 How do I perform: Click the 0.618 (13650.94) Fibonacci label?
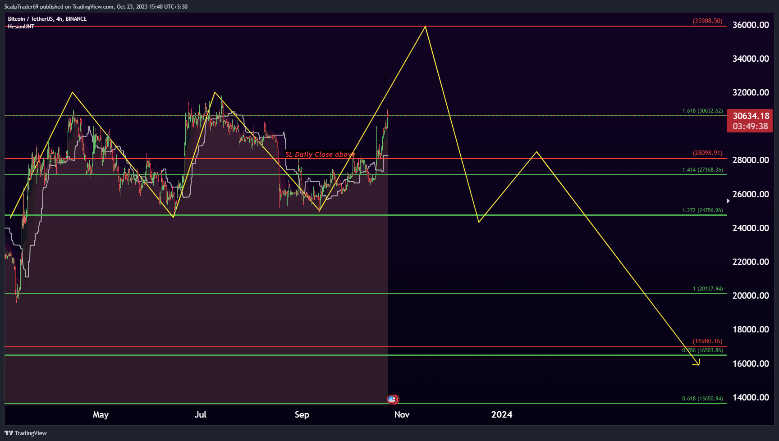click(702, 399)
